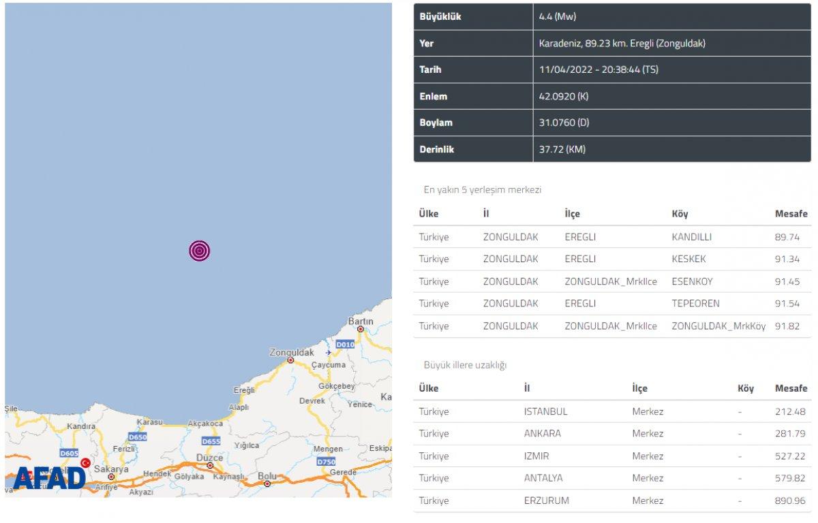
Task: Select the Bolu city marker dot
Action: pos(267,484)
